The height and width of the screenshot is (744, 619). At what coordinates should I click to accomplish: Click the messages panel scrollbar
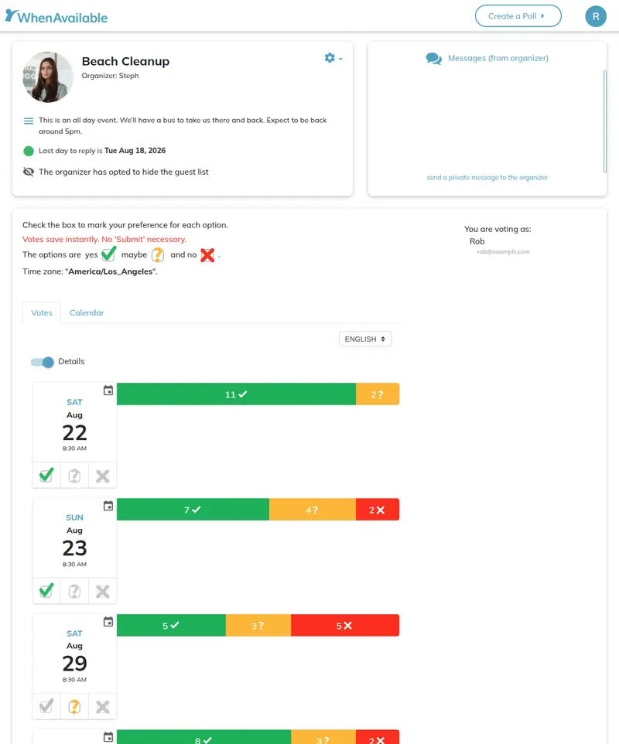point(605,121)
